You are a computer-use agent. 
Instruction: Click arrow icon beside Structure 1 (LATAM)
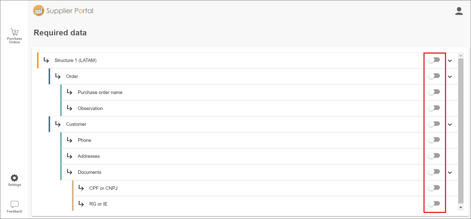pyautogui.click(x=46, y=60)
